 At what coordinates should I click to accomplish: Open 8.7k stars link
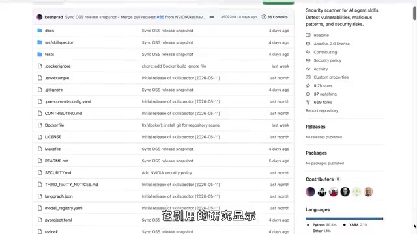coord(323,85)
